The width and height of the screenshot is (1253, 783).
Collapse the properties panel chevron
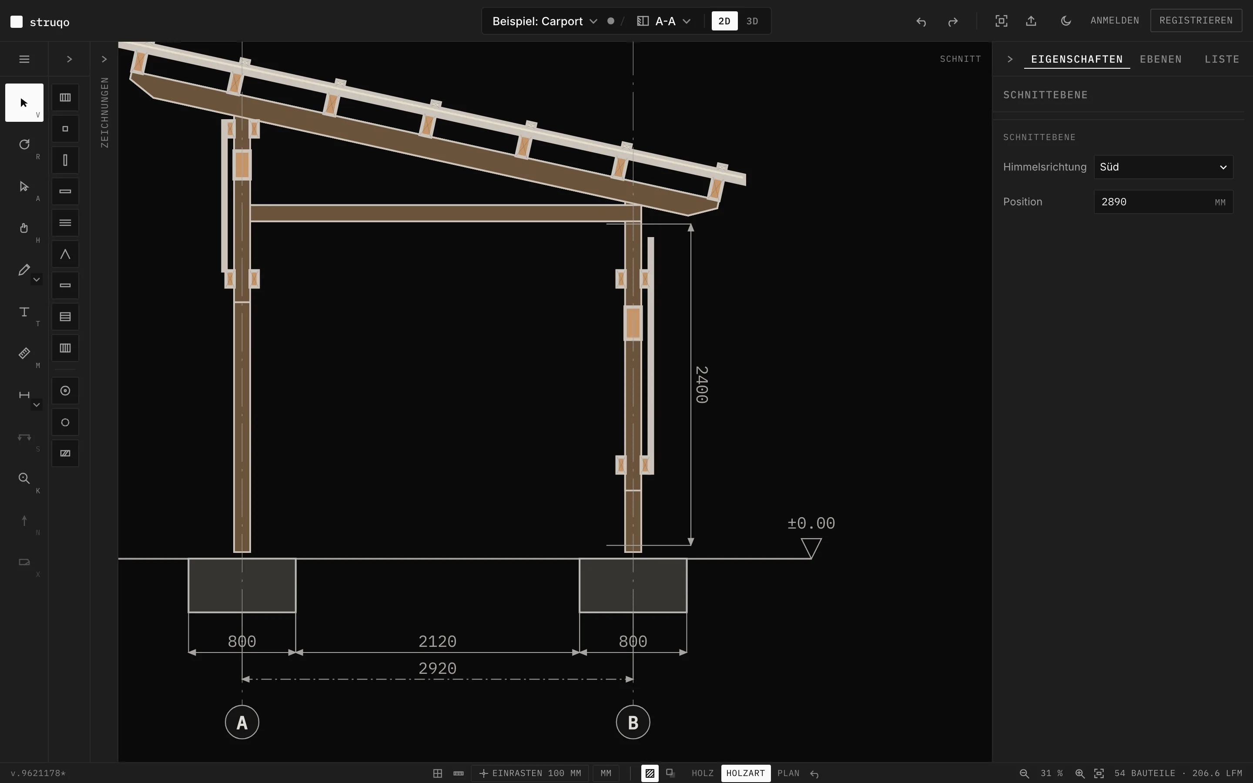click(1010, 59)
